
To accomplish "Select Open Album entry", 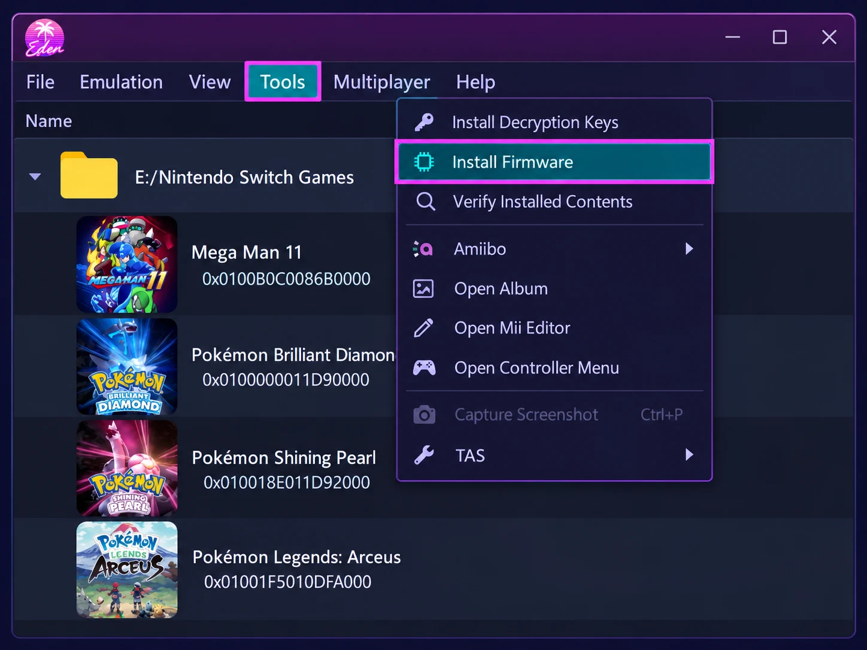I will [x=554, y=288].
